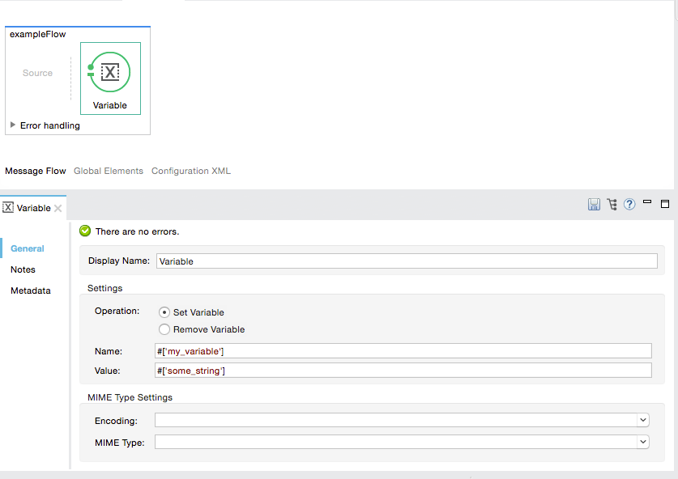Click the minimize view icon in properties toolbar
Screen dimensions: 678x479
click(x=647, y=201)
